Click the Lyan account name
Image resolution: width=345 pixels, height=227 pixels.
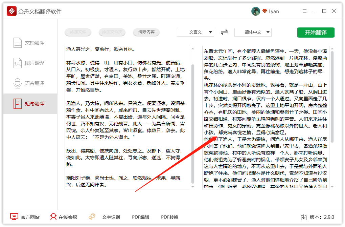tap(274, 11)
